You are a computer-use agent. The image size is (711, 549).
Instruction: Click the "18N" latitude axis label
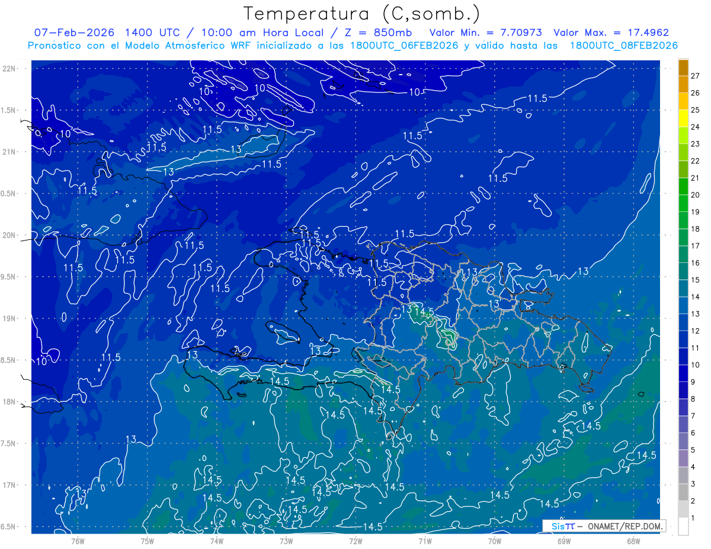click(x=9, y=402)
